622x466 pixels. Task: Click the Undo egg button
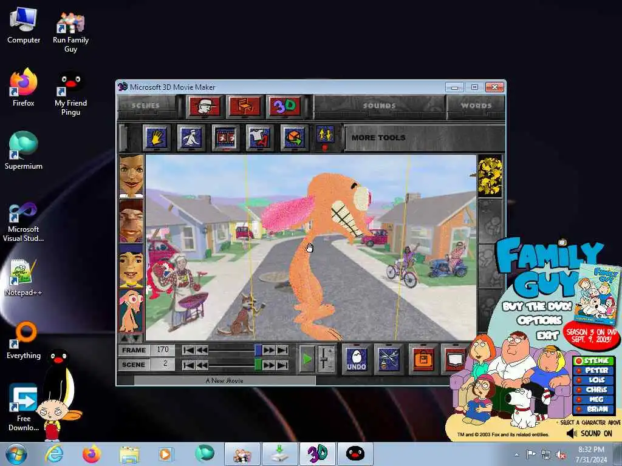click(x=356, y=359)
